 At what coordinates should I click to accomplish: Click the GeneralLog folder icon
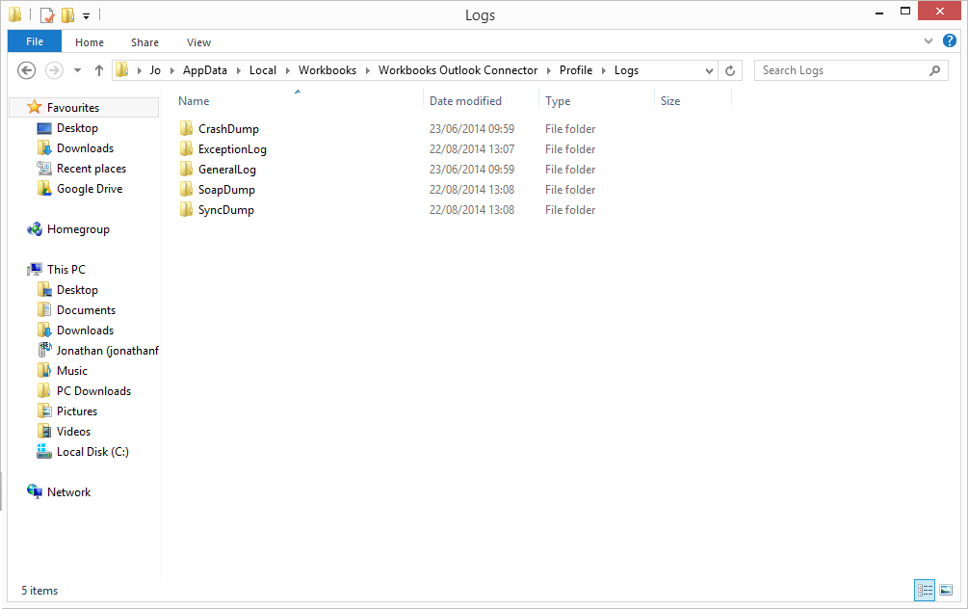pyautogui.click(x=187, y=170)
